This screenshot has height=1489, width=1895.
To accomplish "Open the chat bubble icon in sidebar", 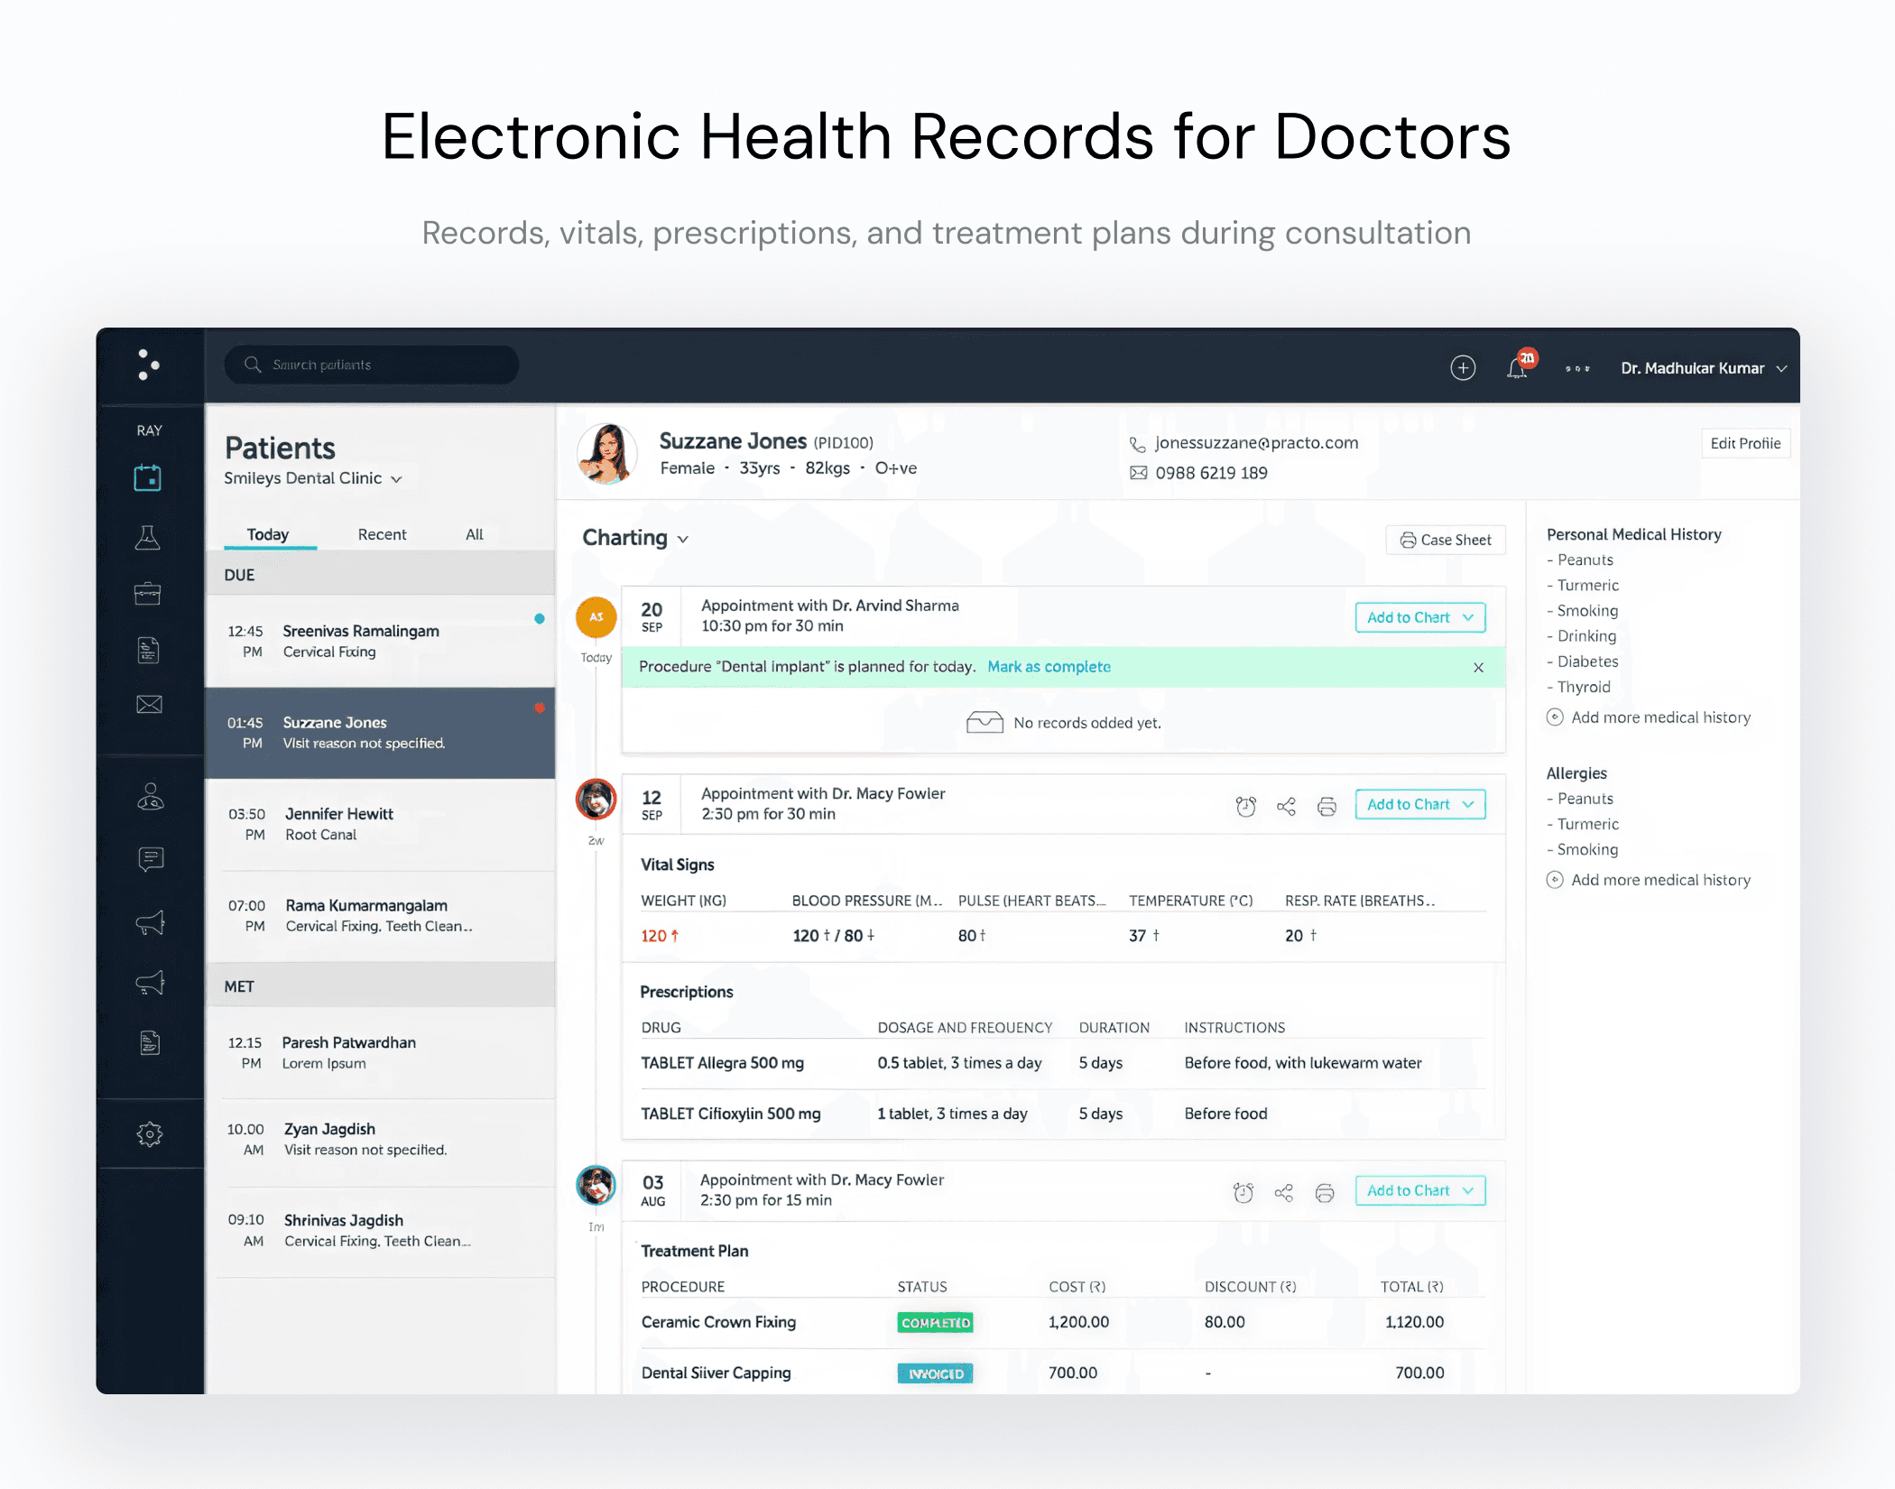I will click(150, 859).
